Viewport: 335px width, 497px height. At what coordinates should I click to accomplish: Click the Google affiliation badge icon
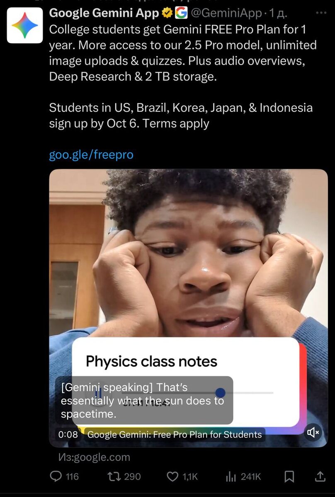(x=181, y=14)
